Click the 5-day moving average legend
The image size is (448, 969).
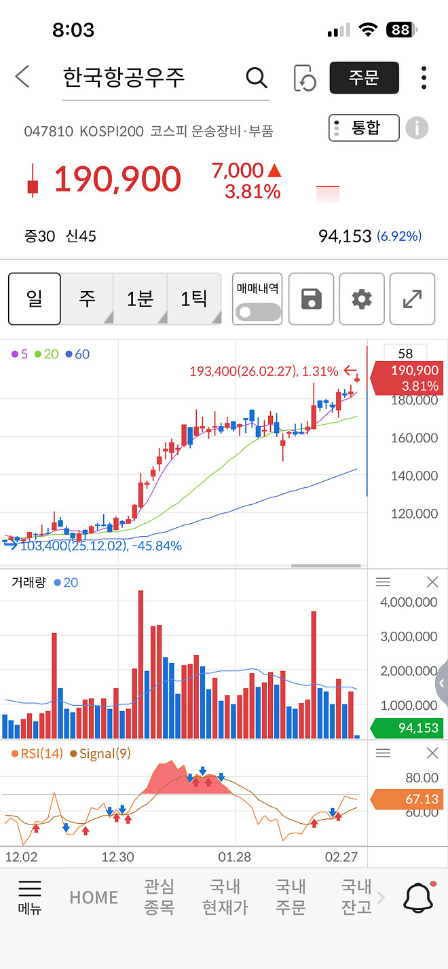[20, 354]
